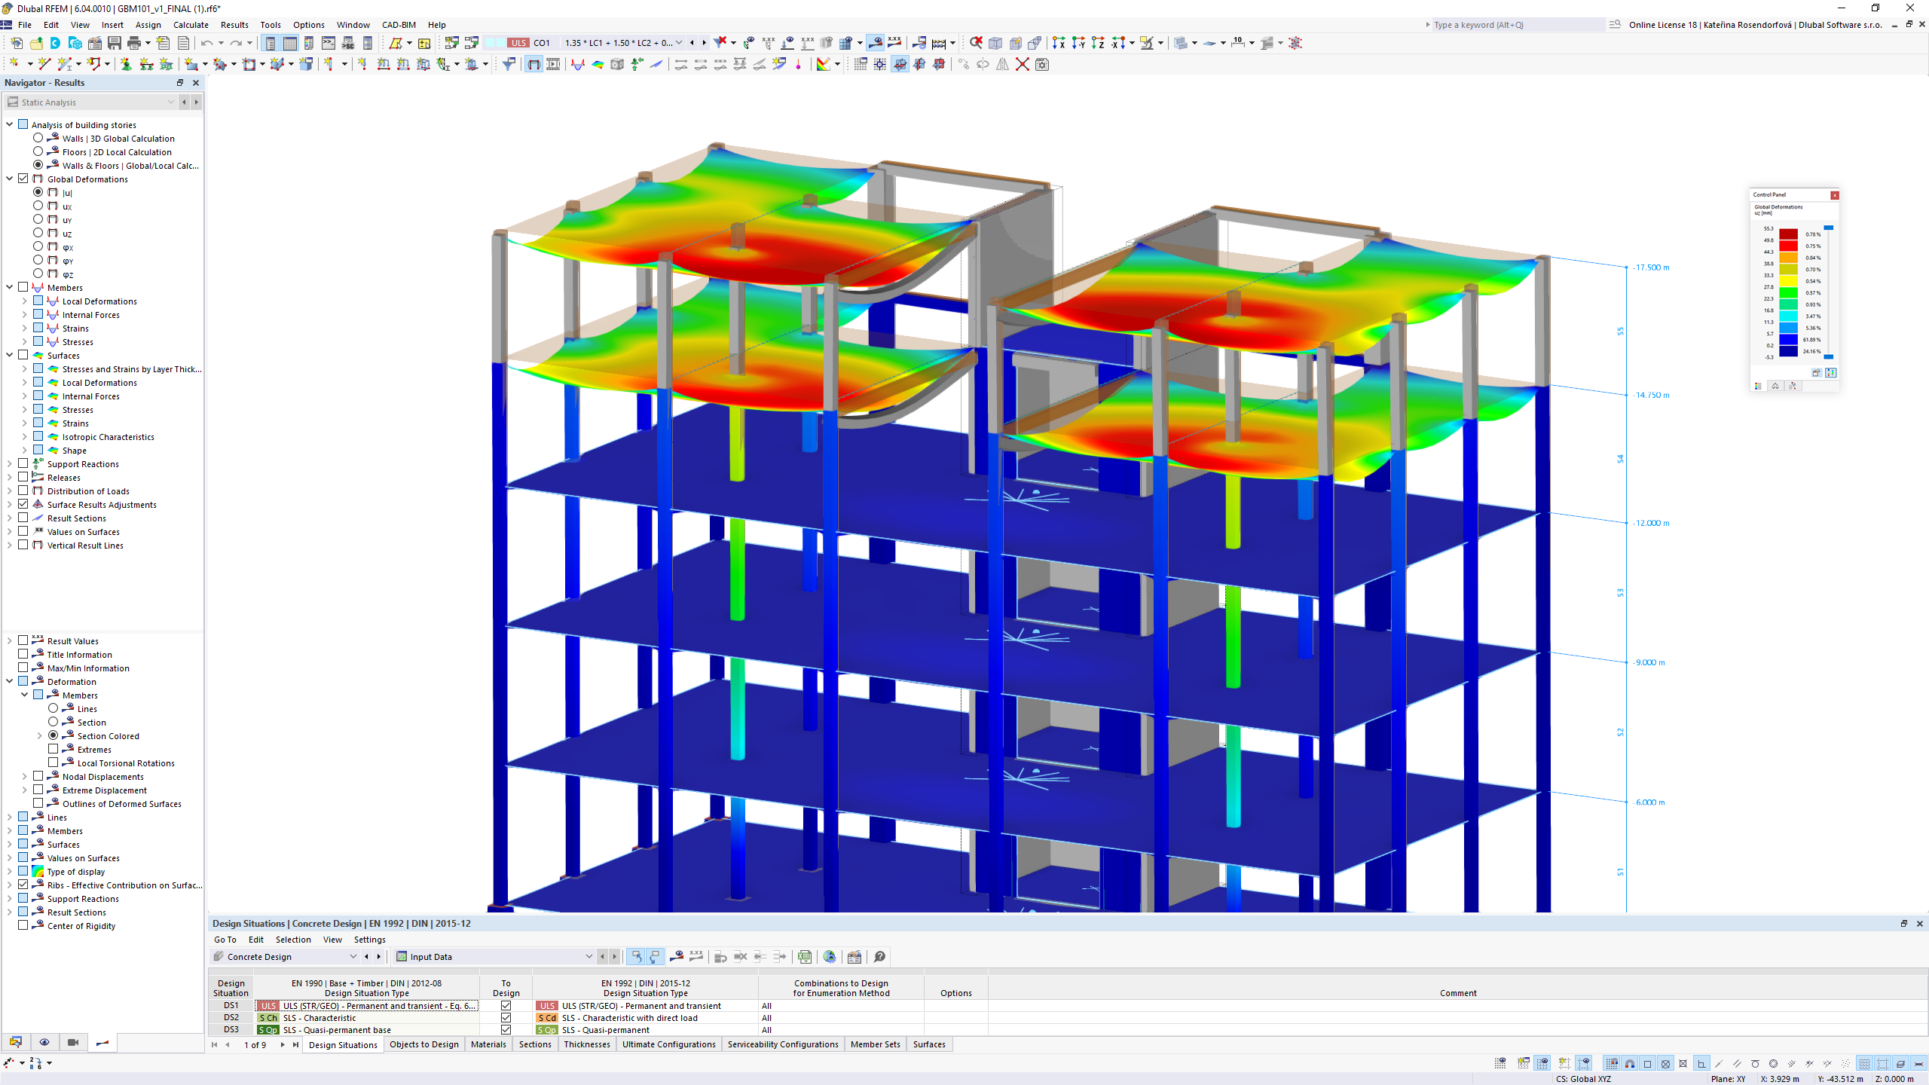Click the Support Reactions result icon

37,463
